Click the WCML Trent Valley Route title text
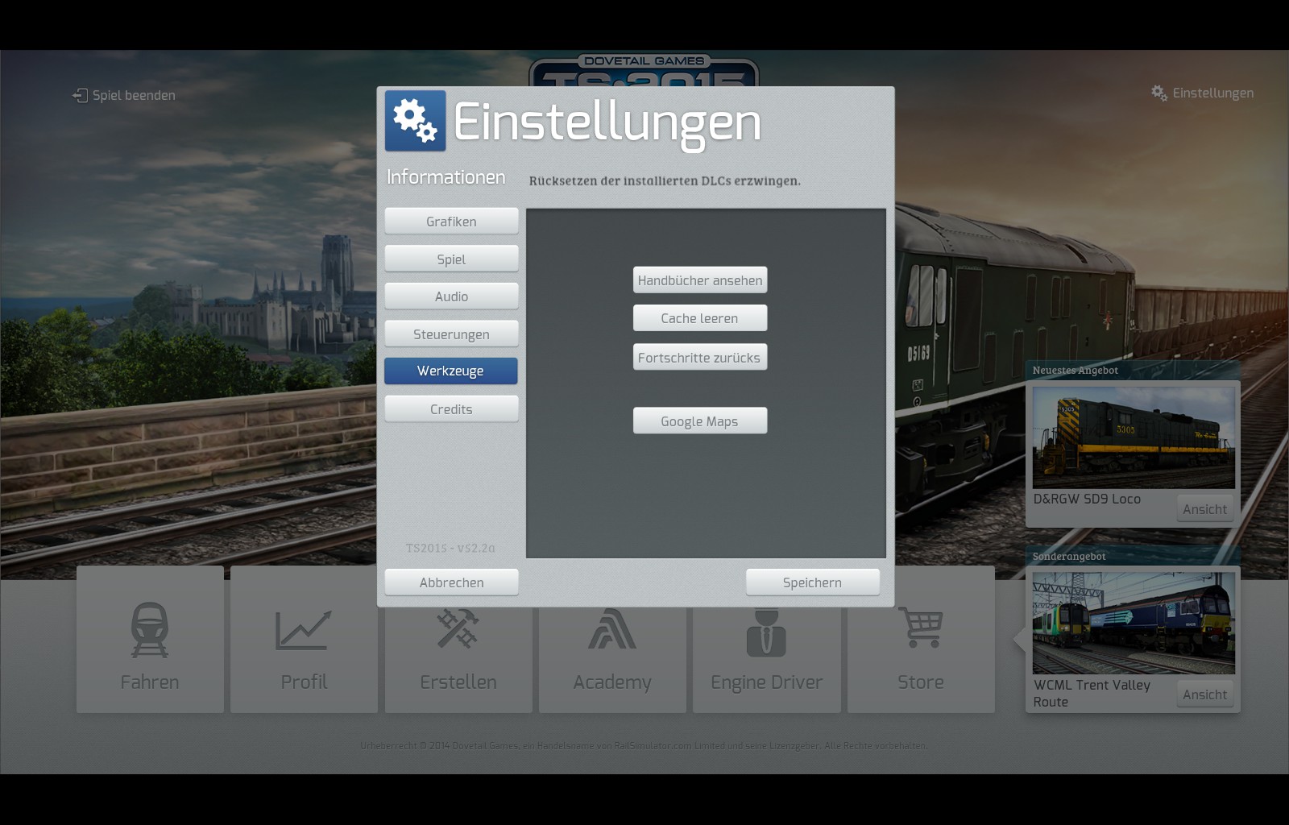Screen dimensions: 1289x825 pos(1092,694)
